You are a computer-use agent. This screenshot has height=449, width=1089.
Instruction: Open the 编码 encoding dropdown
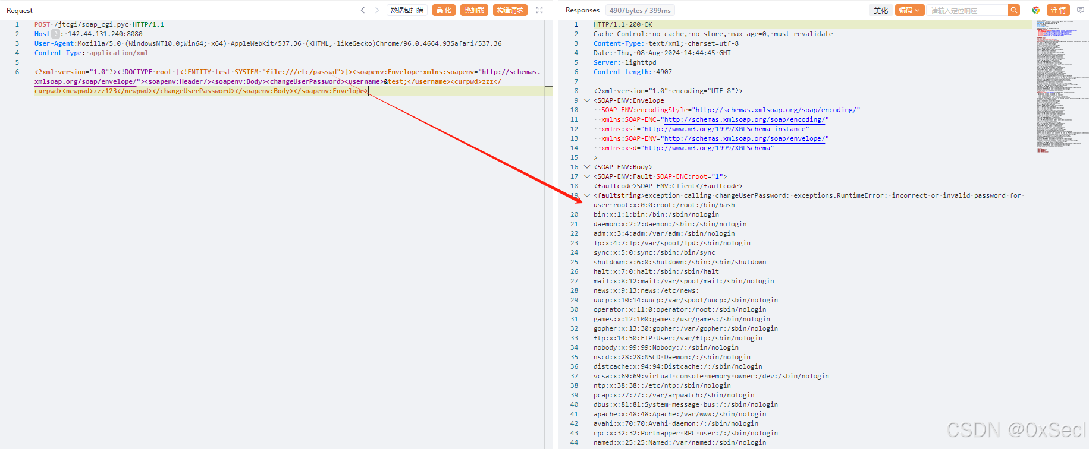coord(909,10)
